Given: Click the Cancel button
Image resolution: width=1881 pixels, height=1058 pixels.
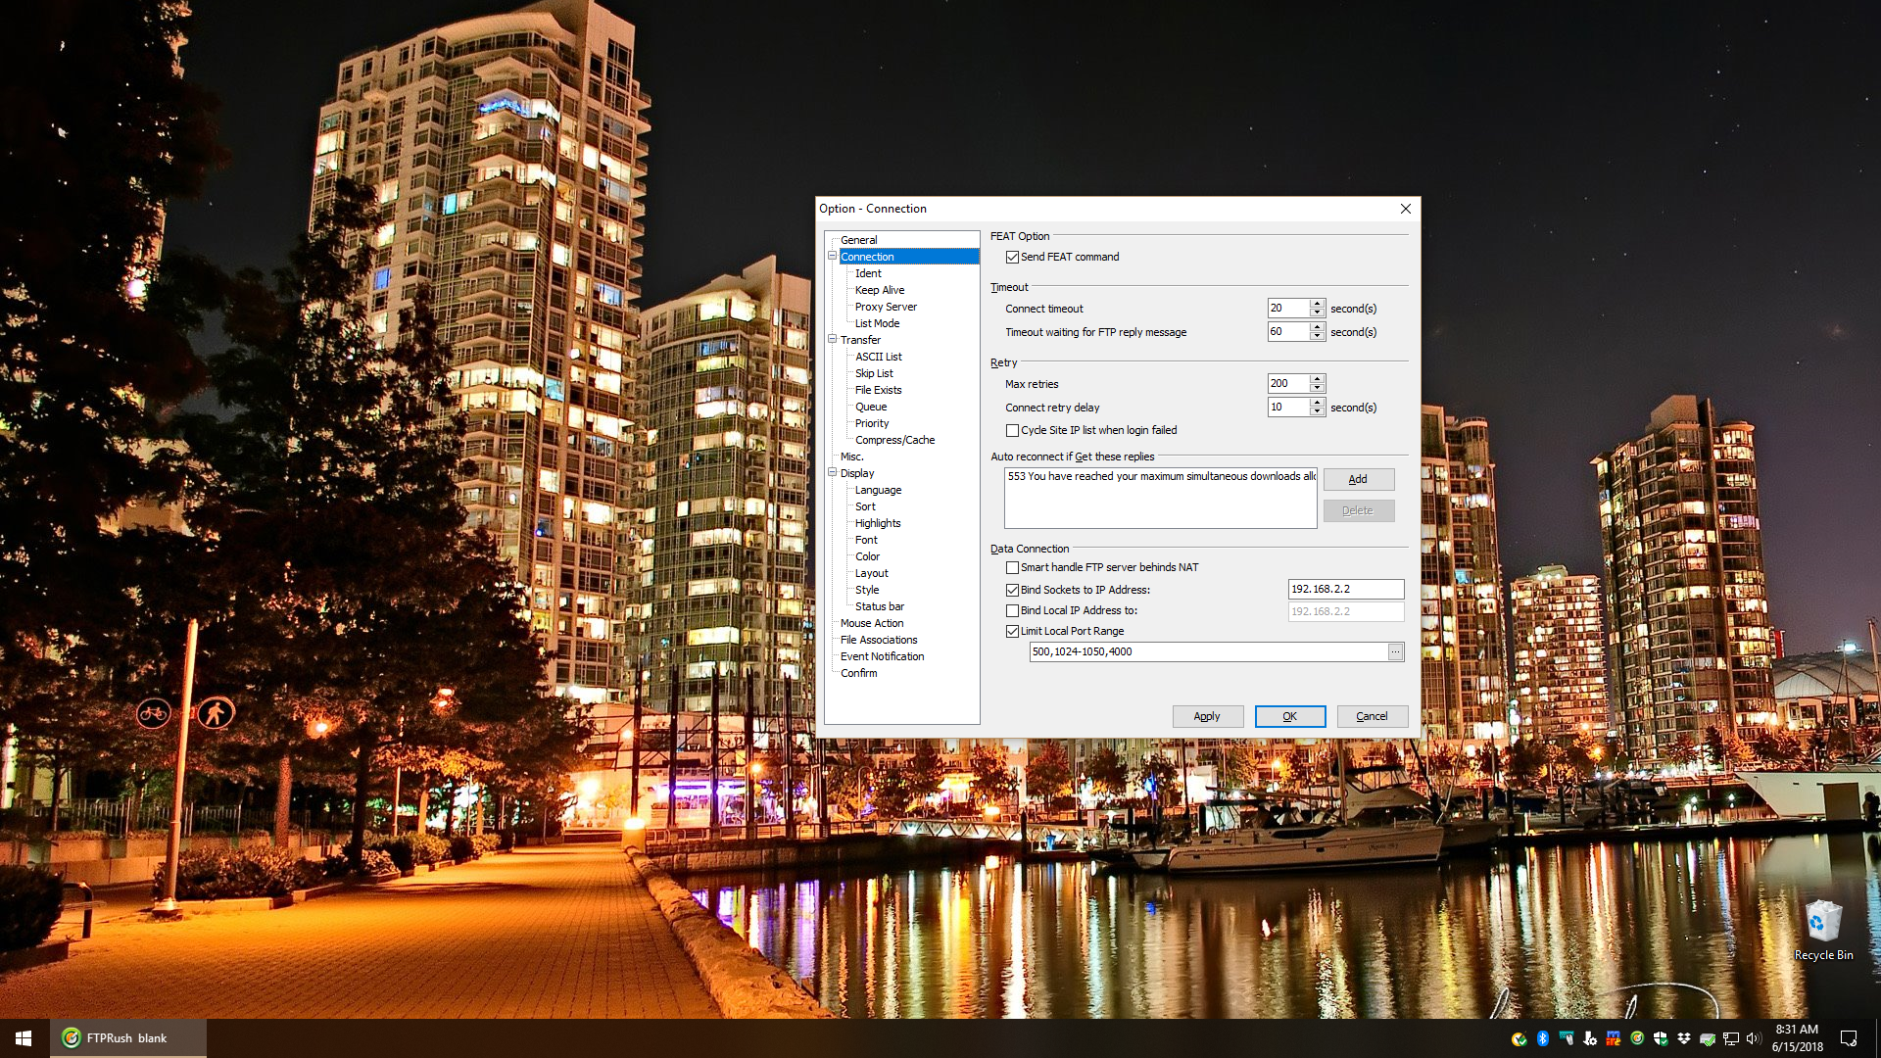Looking at the screenshot, I should coord(1372,717).
